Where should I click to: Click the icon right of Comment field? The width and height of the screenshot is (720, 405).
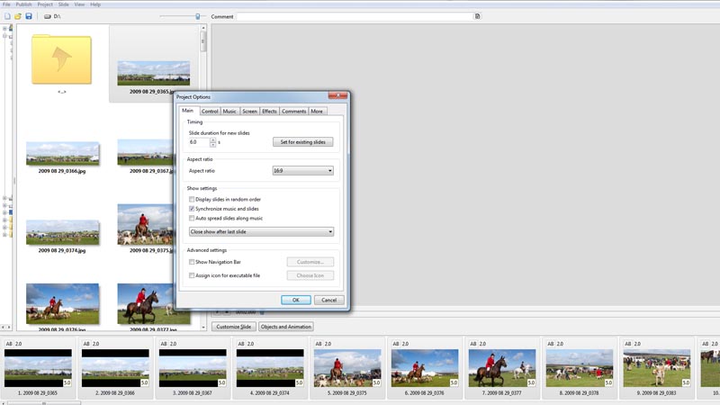click(x=477, y=16)
